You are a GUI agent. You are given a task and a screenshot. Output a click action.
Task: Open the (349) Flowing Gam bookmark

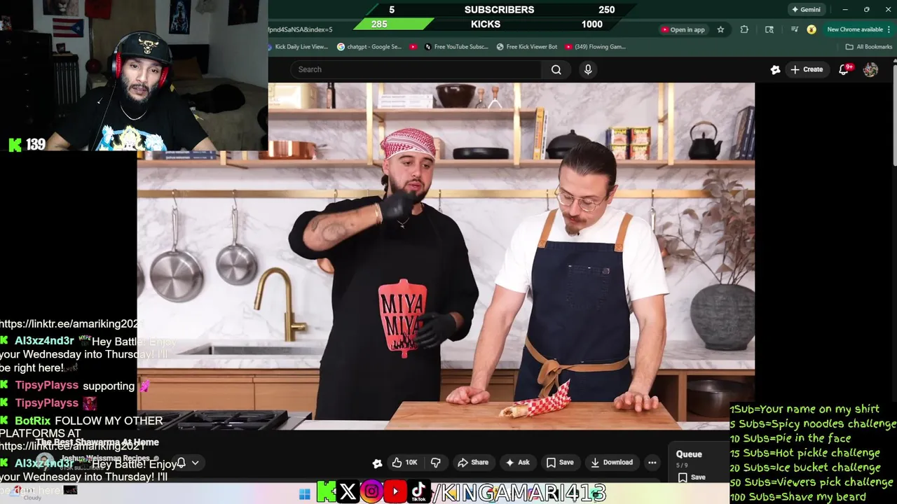tap(596, 47)
